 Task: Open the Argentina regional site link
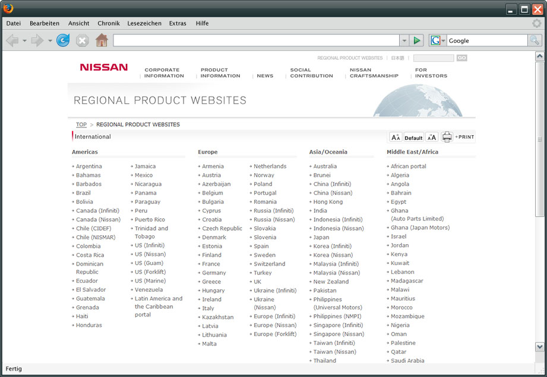click(x=89, y=167)
